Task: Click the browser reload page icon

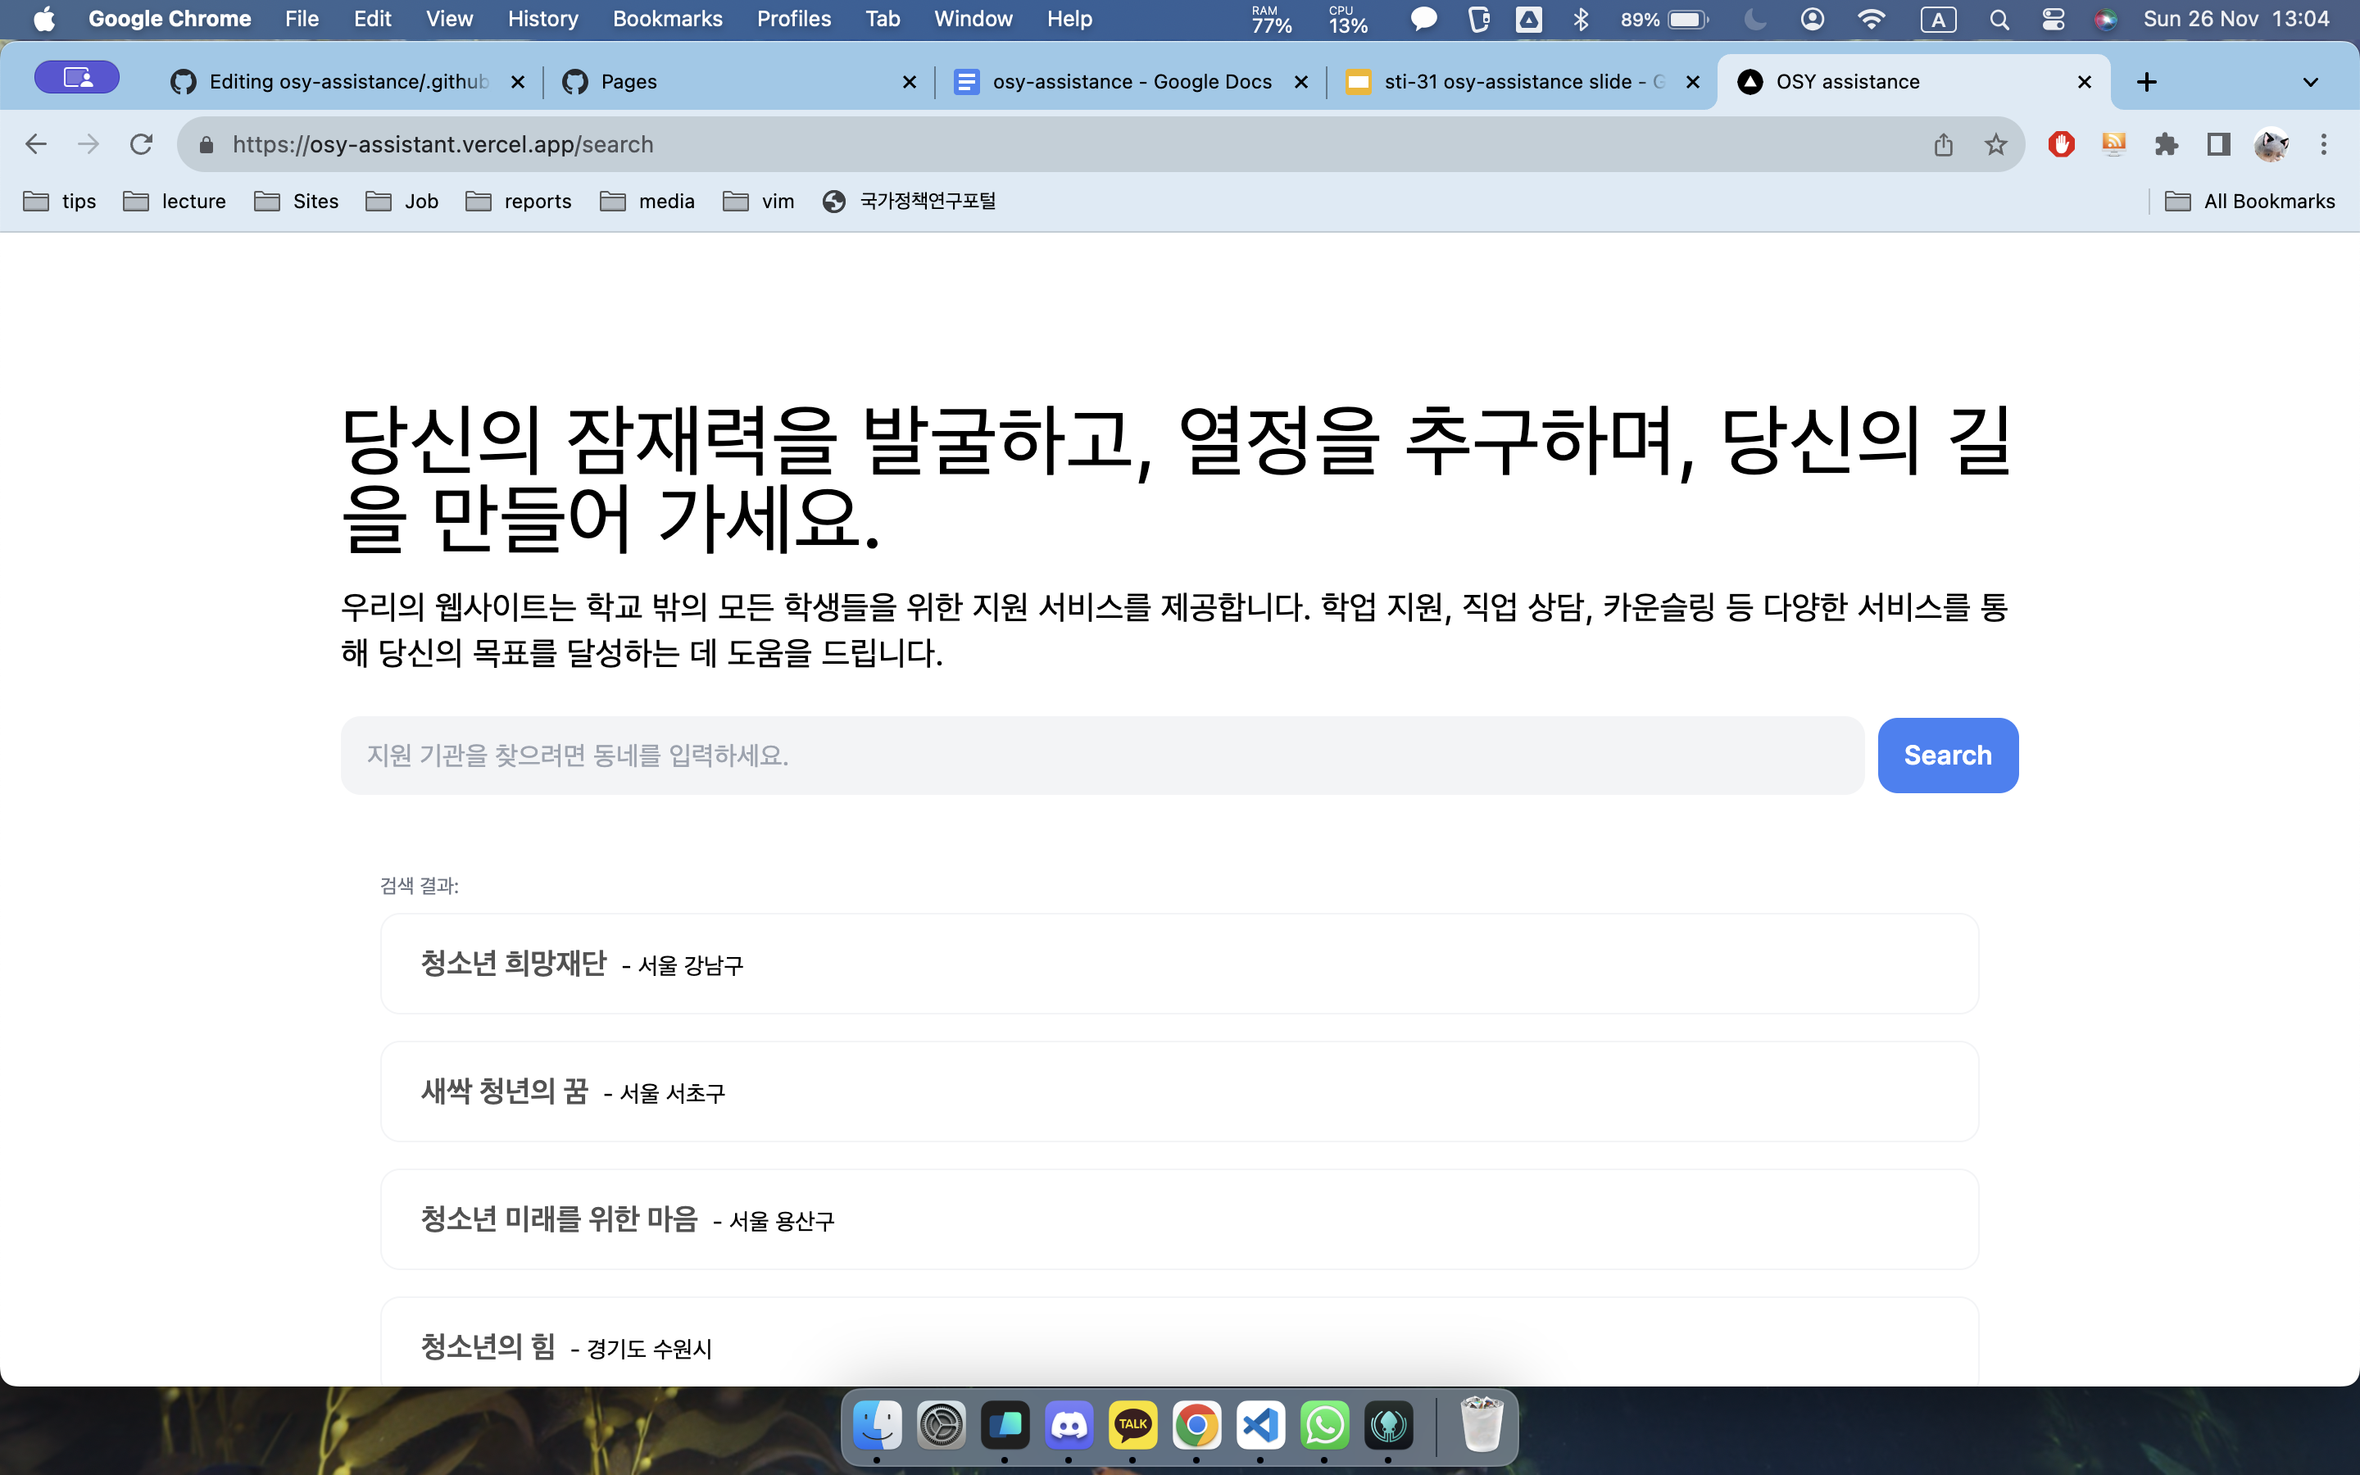Action: pyautogui.click(x=142, y=144)
